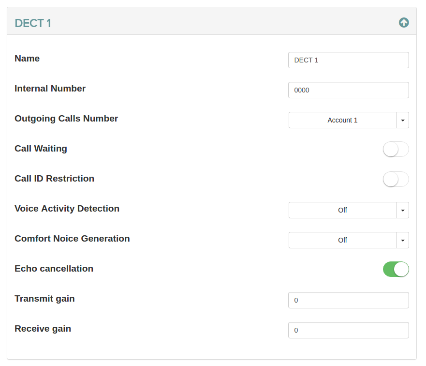
Task: Enable the Call Waiting switch
Action: coord(396,149)
